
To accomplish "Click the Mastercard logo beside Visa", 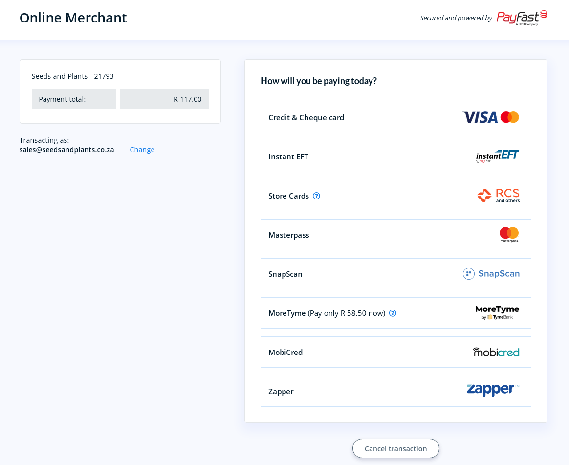I will pos(509,117).
